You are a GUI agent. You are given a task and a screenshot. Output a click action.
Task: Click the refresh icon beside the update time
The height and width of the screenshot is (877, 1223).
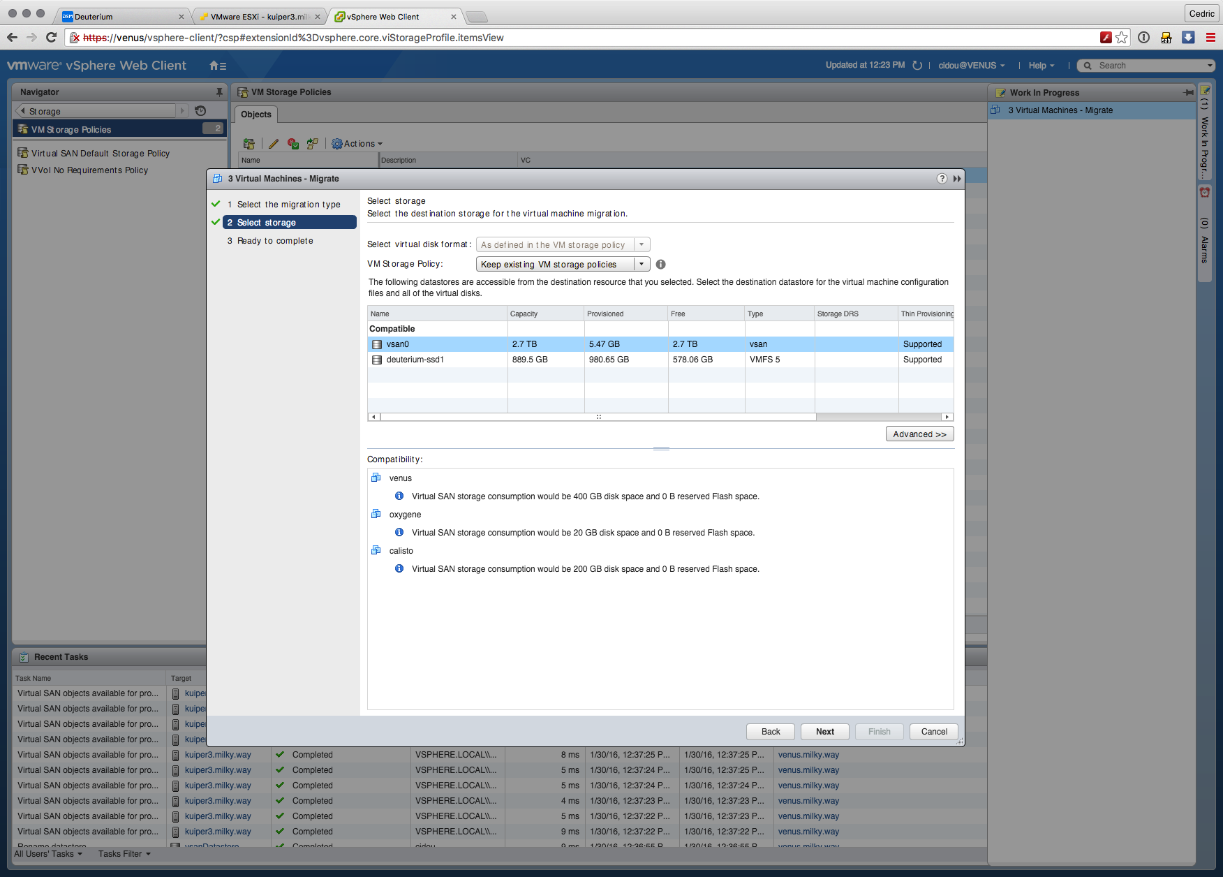click(x=917, y=66)
